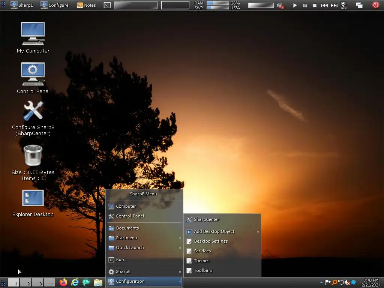
Task: Click the show desktop windows icon in the top bar
Action: click(x=359, y=5)
